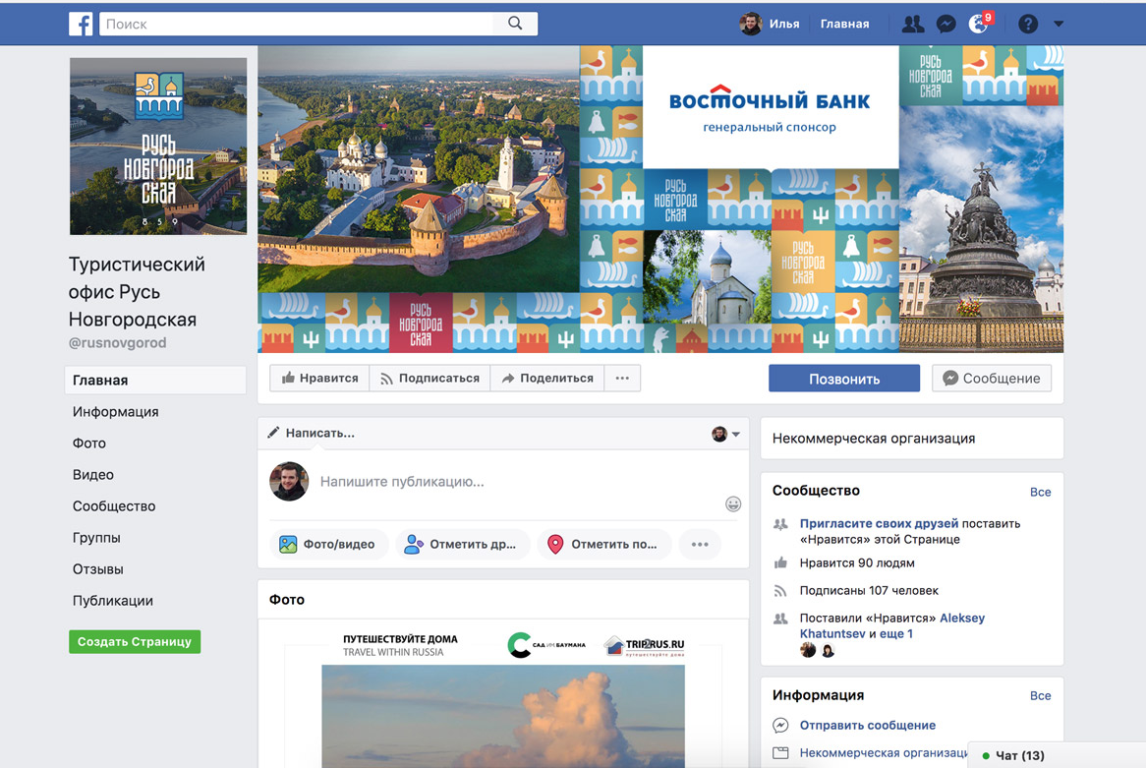Click the Нравится like button
The width and height of the screenshot is (1146, 768).
(x=319, y=379)
